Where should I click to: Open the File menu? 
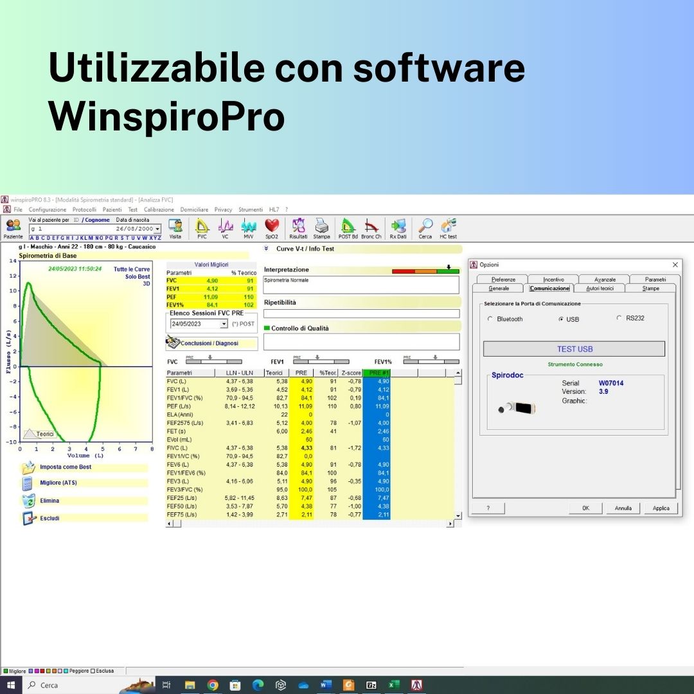[x=18, y=209]
